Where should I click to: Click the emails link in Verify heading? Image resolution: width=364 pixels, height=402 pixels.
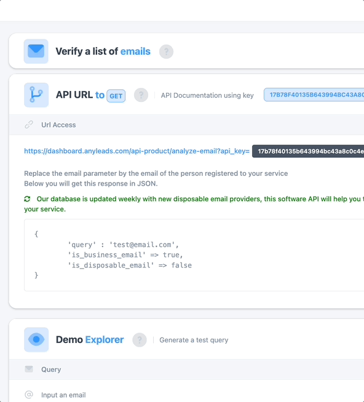click(x=135, y=51)
